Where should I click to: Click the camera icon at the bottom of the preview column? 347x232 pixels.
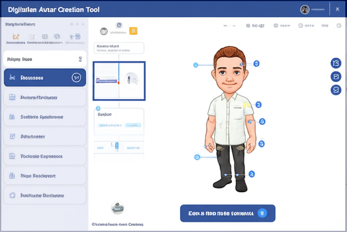[118, 208]
